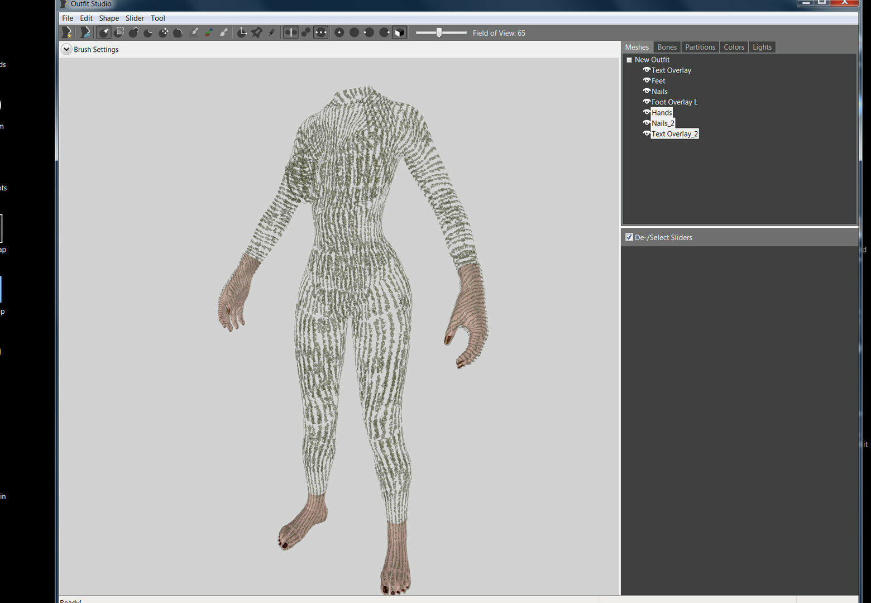871x603 pixels.
Task: Switch to the Bones tab
Action: click(667, 47)
